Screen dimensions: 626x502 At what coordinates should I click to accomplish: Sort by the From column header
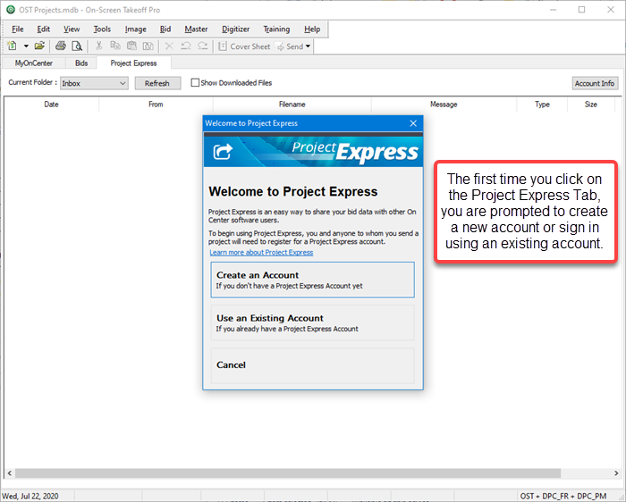click(x=156, y=105)
